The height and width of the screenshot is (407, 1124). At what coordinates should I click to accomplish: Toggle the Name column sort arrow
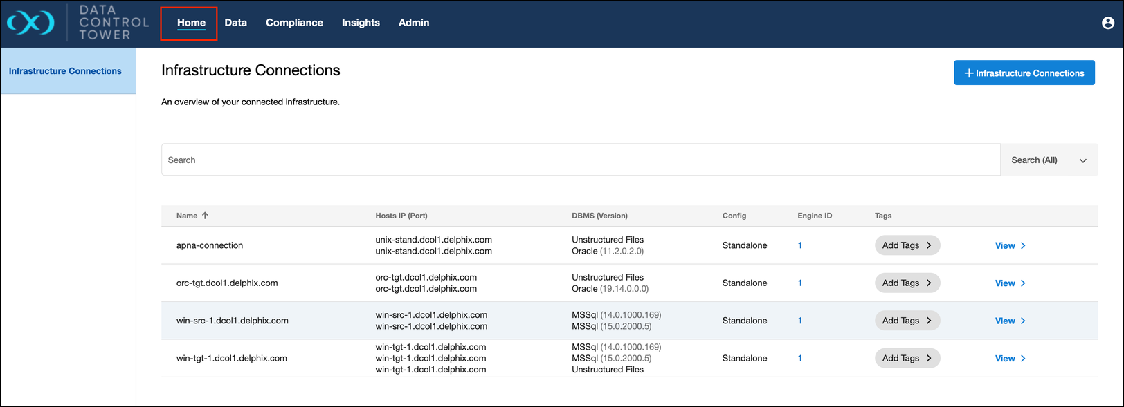(205, 216)
